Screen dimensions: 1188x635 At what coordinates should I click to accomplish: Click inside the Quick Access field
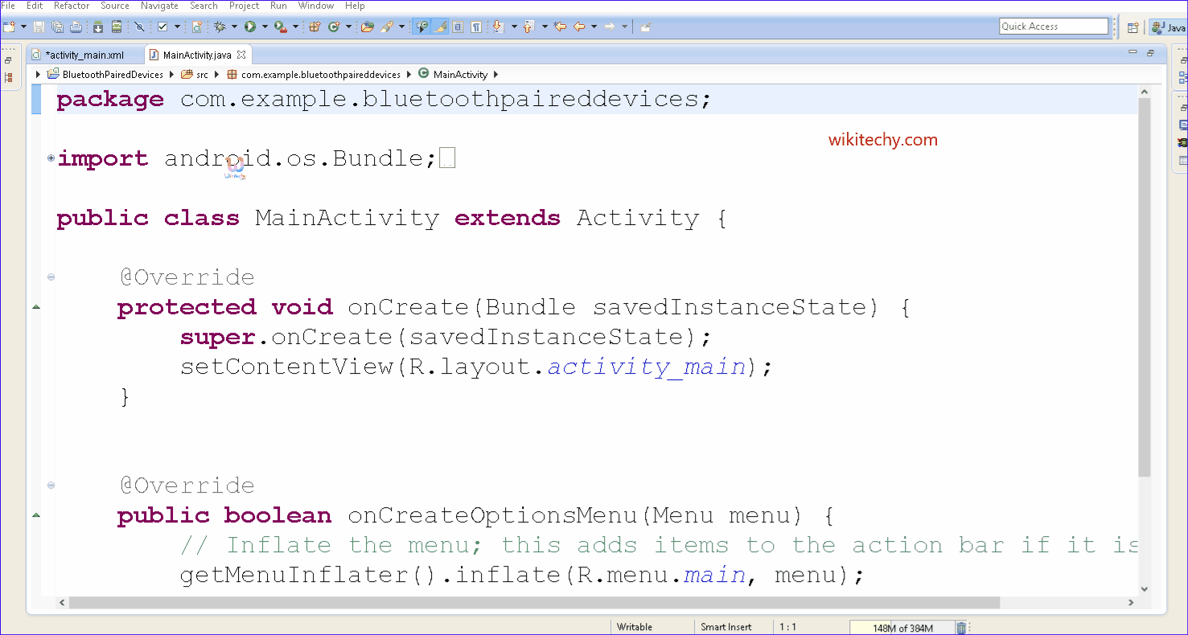click(x=1053, y=27)
